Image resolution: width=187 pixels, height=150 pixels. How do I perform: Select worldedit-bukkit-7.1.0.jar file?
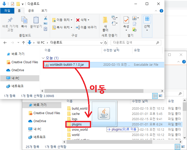[x=67, y=65]
